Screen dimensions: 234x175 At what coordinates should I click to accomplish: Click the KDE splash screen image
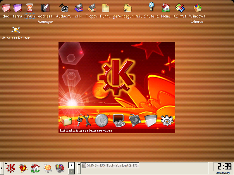click(117, 88)
